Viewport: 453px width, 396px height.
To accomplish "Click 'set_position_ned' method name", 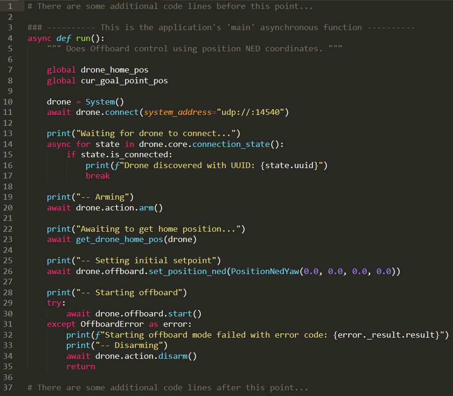I will pyautogui.click(x=187, y=271).
